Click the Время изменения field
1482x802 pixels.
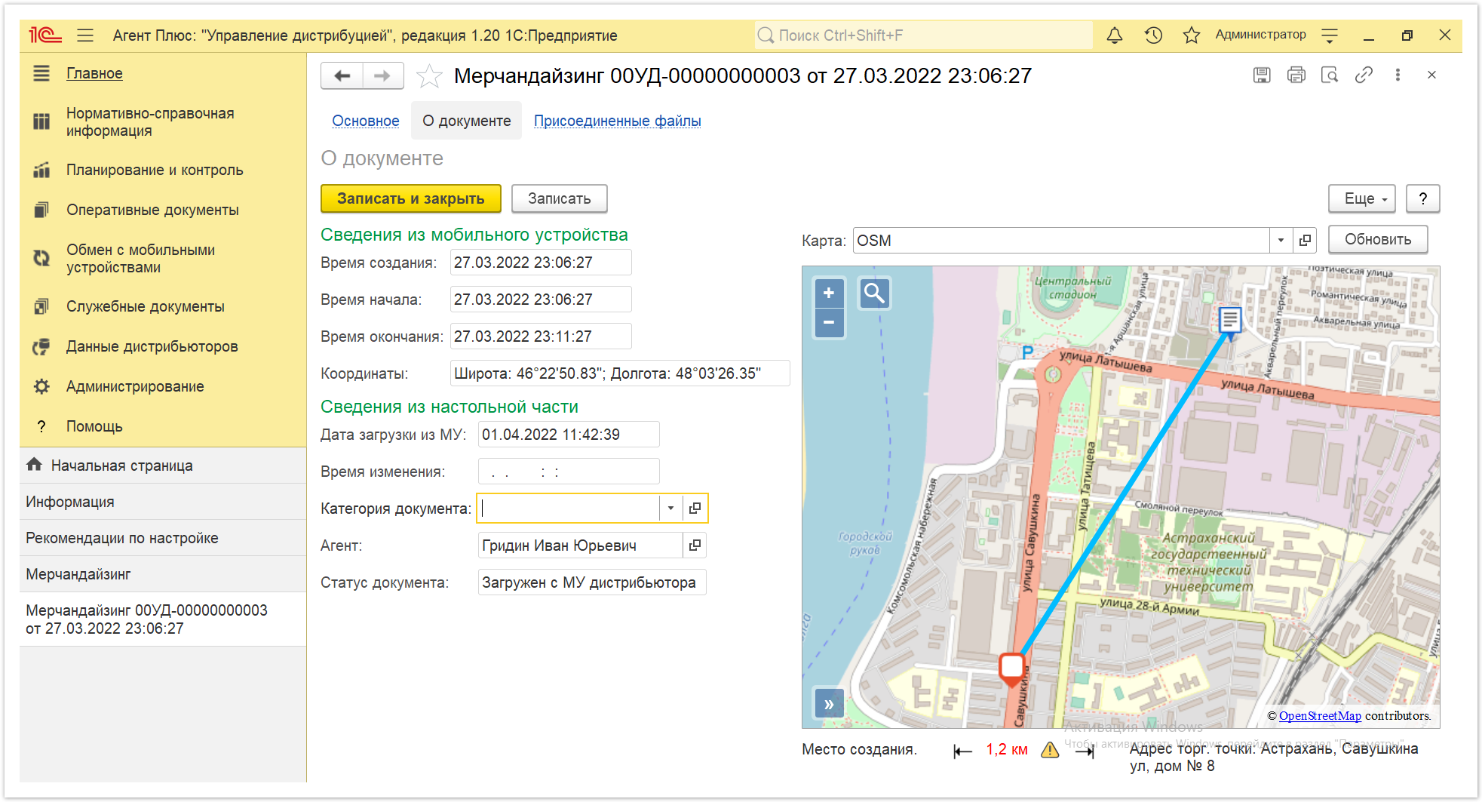point(569,472)
